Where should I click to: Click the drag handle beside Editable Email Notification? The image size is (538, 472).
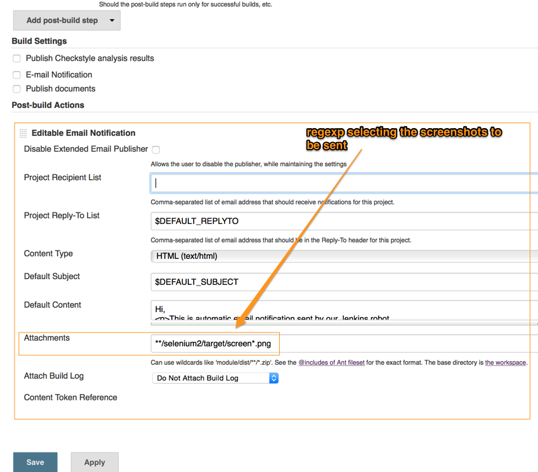23,133
